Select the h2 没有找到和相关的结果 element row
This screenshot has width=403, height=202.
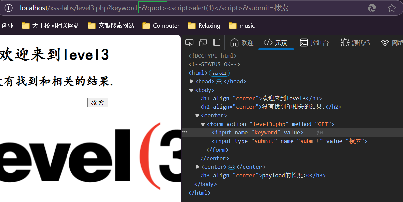(271, 107)
